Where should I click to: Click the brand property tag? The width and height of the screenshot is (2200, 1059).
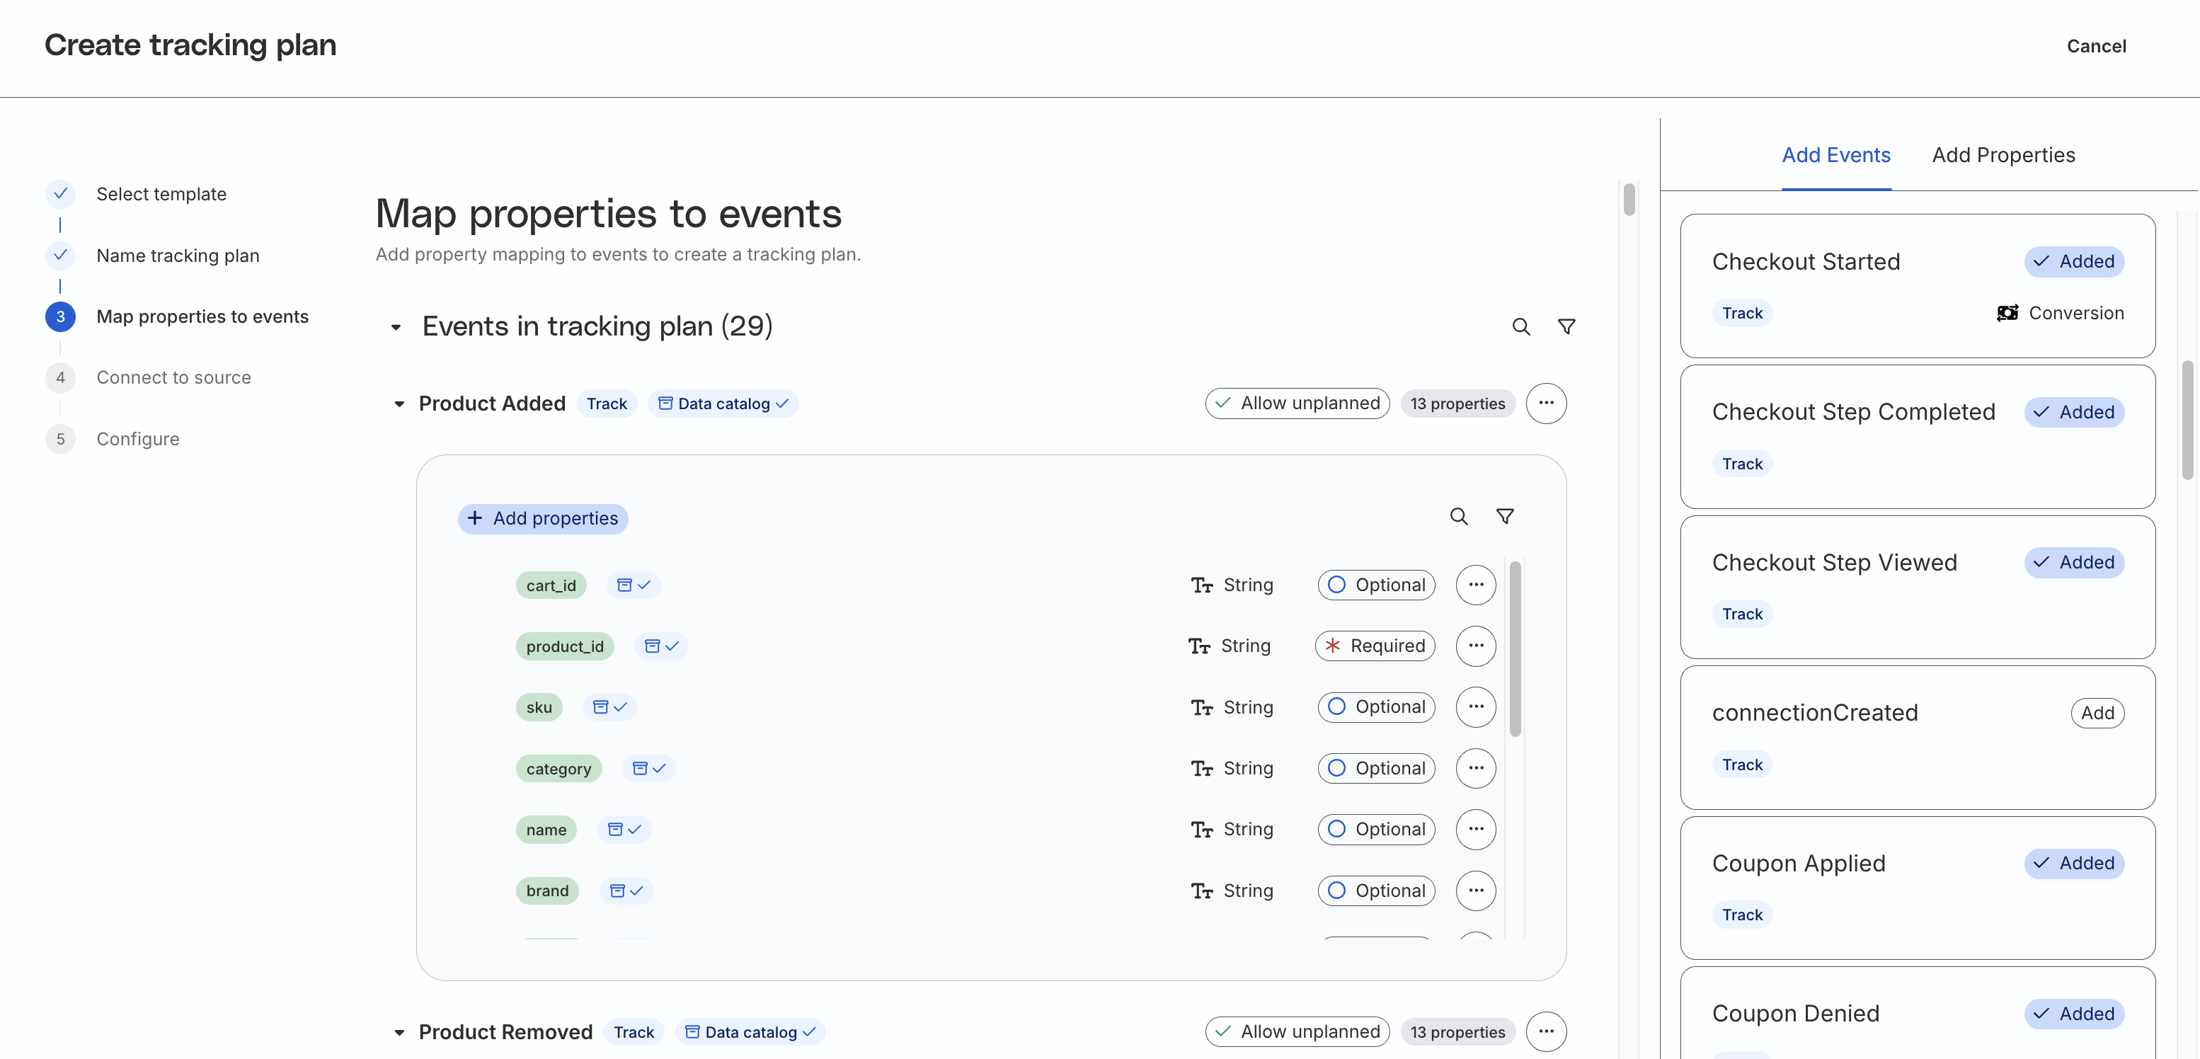point(547,891)
